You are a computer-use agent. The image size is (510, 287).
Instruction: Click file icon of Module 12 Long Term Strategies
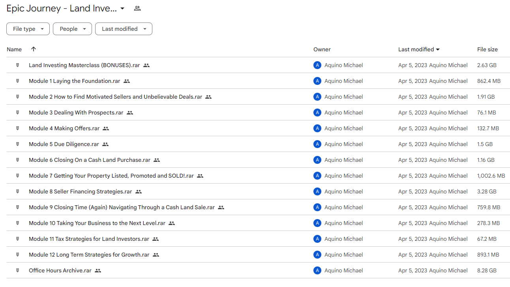point(17,255)
